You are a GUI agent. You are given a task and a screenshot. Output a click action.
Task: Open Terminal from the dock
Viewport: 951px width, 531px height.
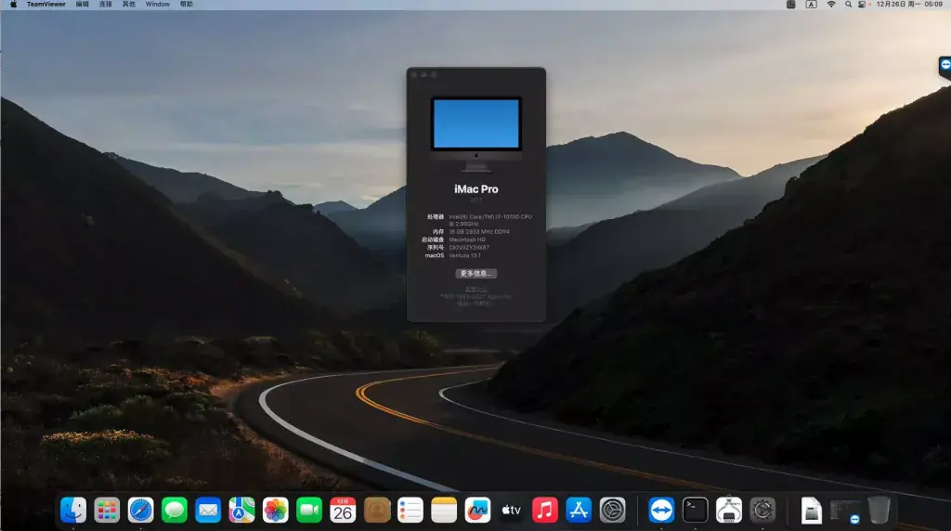[695, 510]
